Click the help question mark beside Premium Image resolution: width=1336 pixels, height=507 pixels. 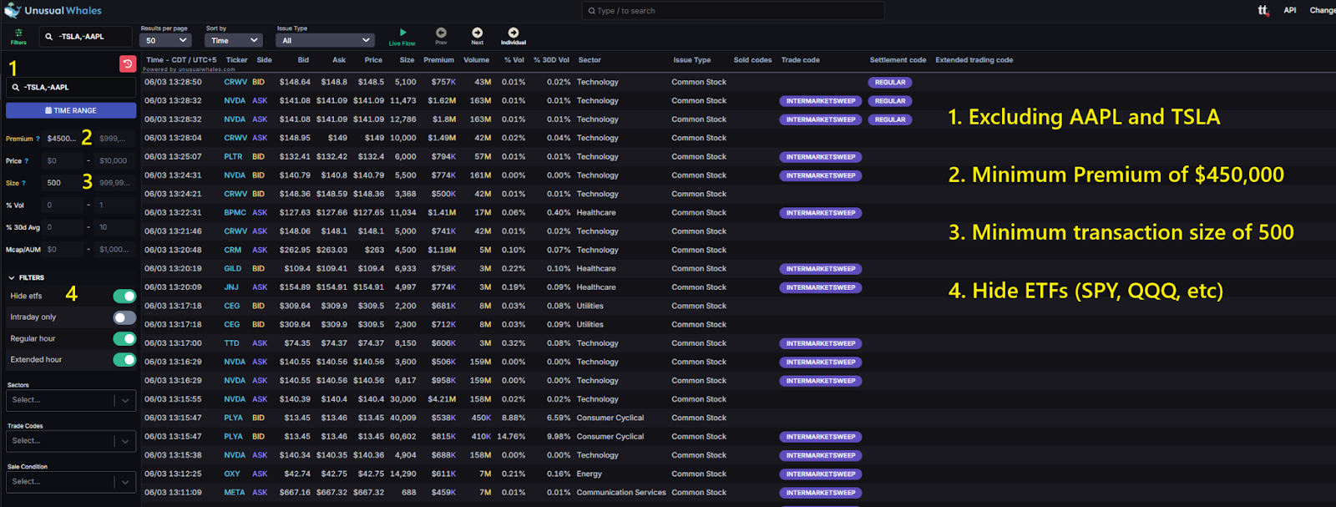click(x=38, y=139)
